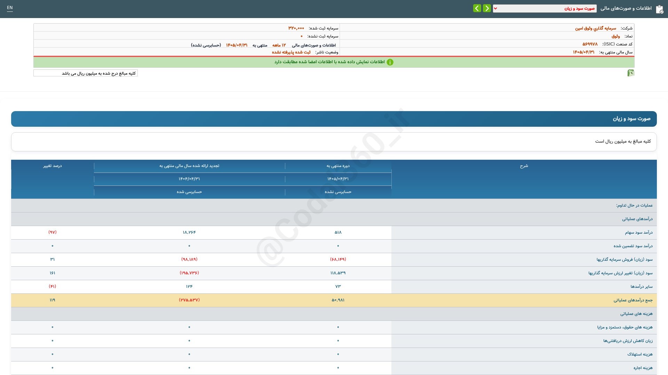Open the صورت سود و زیان dropdown
The image size is (668, 375).
(x=545, y=8)
